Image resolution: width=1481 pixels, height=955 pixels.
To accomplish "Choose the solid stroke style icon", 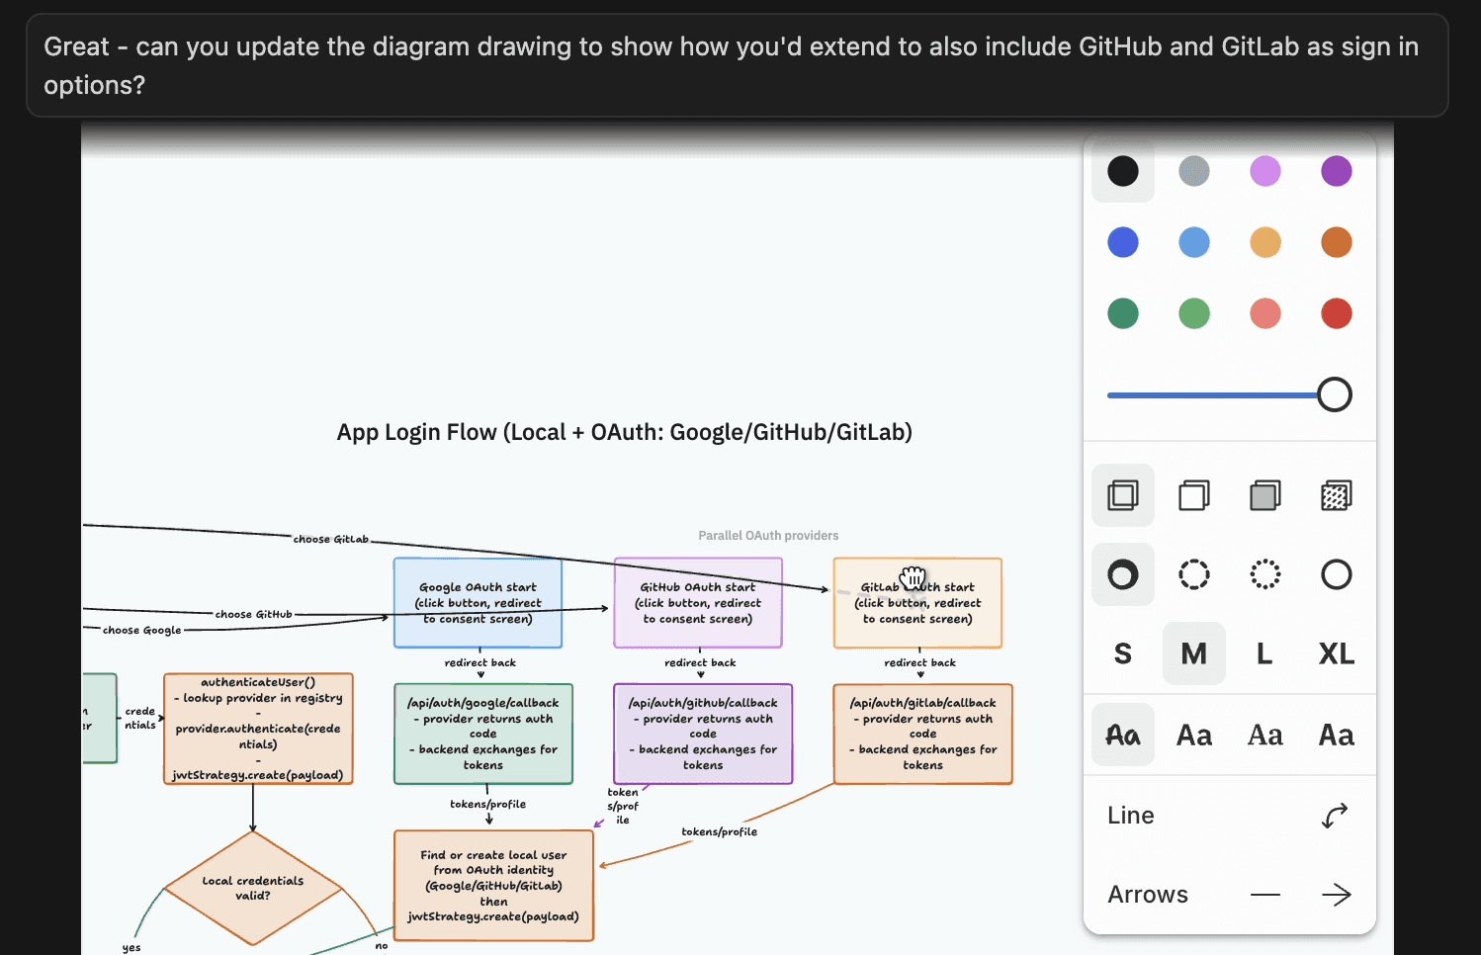I will tap(1337, 574).
